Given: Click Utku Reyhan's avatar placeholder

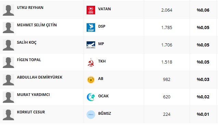Looking at the screenshot, I should click(8, 10).
